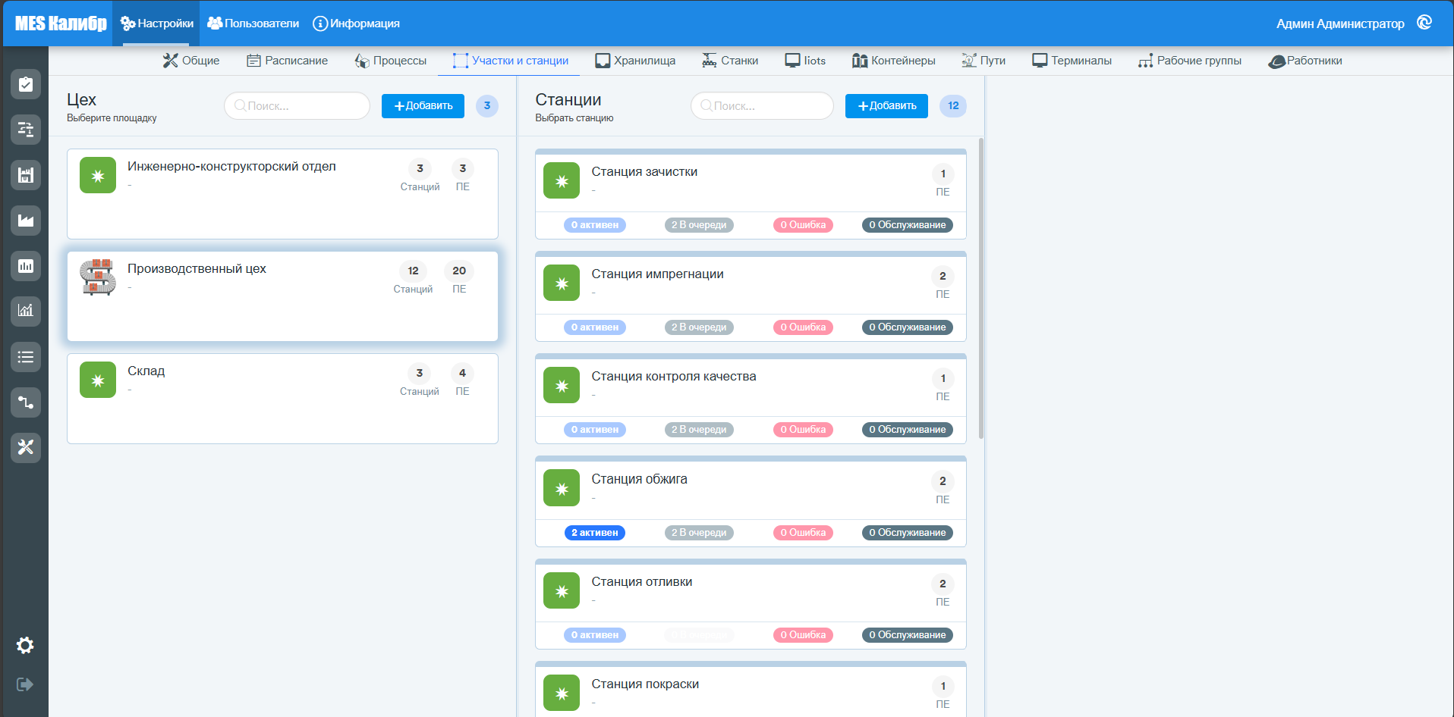Switch to the Контейнеры tab
Viewport: 1454px width, 717px height.
click(x=893, y=61)
